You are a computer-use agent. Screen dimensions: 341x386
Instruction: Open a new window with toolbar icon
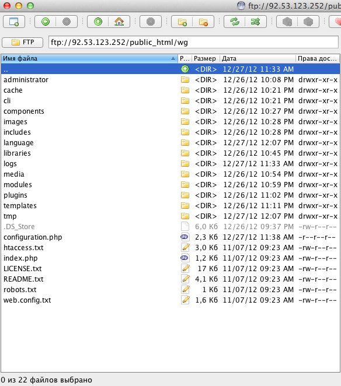click(14, 22)
